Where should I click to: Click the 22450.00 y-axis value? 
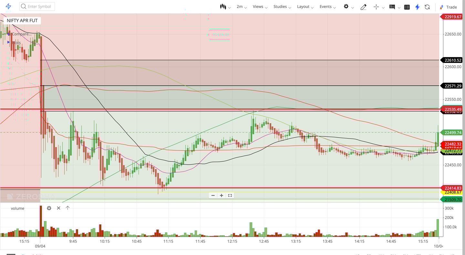click(453, 165)
